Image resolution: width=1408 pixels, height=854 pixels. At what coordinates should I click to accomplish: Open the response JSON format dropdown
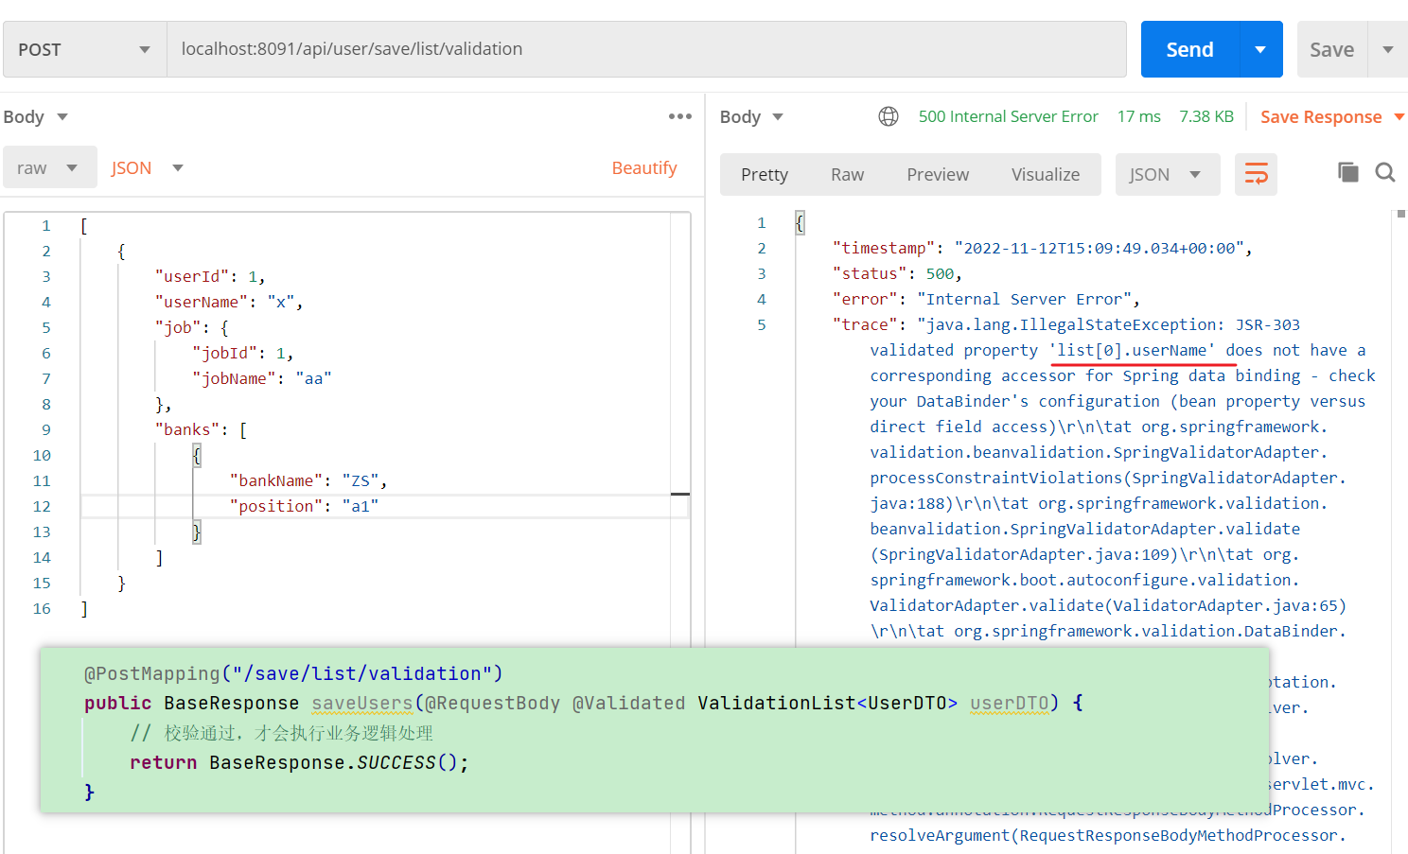point(1168,174)
